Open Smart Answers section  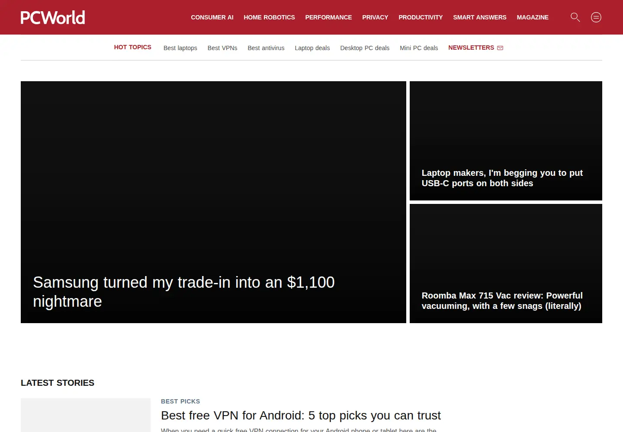pos(479,17)
